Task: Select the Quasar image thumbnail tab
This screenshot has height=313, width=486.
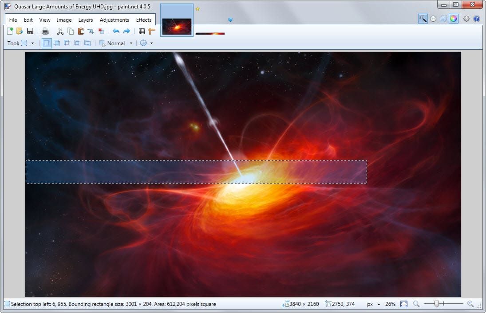Action: [x=177, y=20]
